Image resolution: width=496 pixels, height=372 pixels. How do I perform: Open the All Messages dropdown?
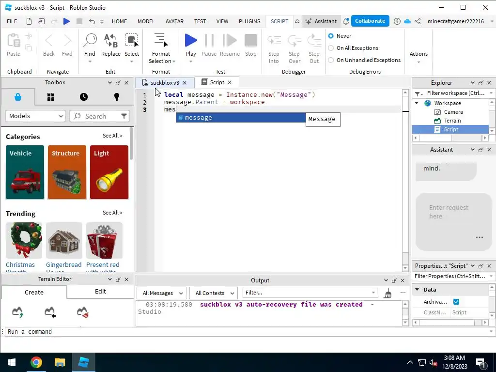(x=161, y=293)
